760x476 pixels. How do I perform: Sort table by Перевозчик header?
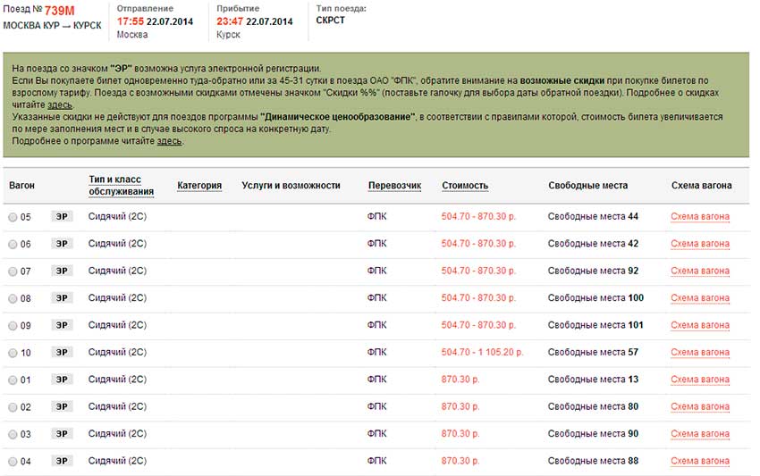point(394,186)
